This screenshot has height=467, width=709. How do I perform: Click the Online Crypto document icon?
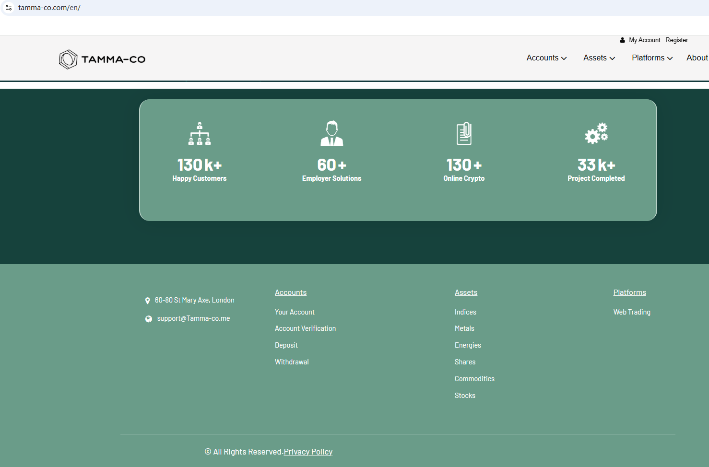(464, 133)
